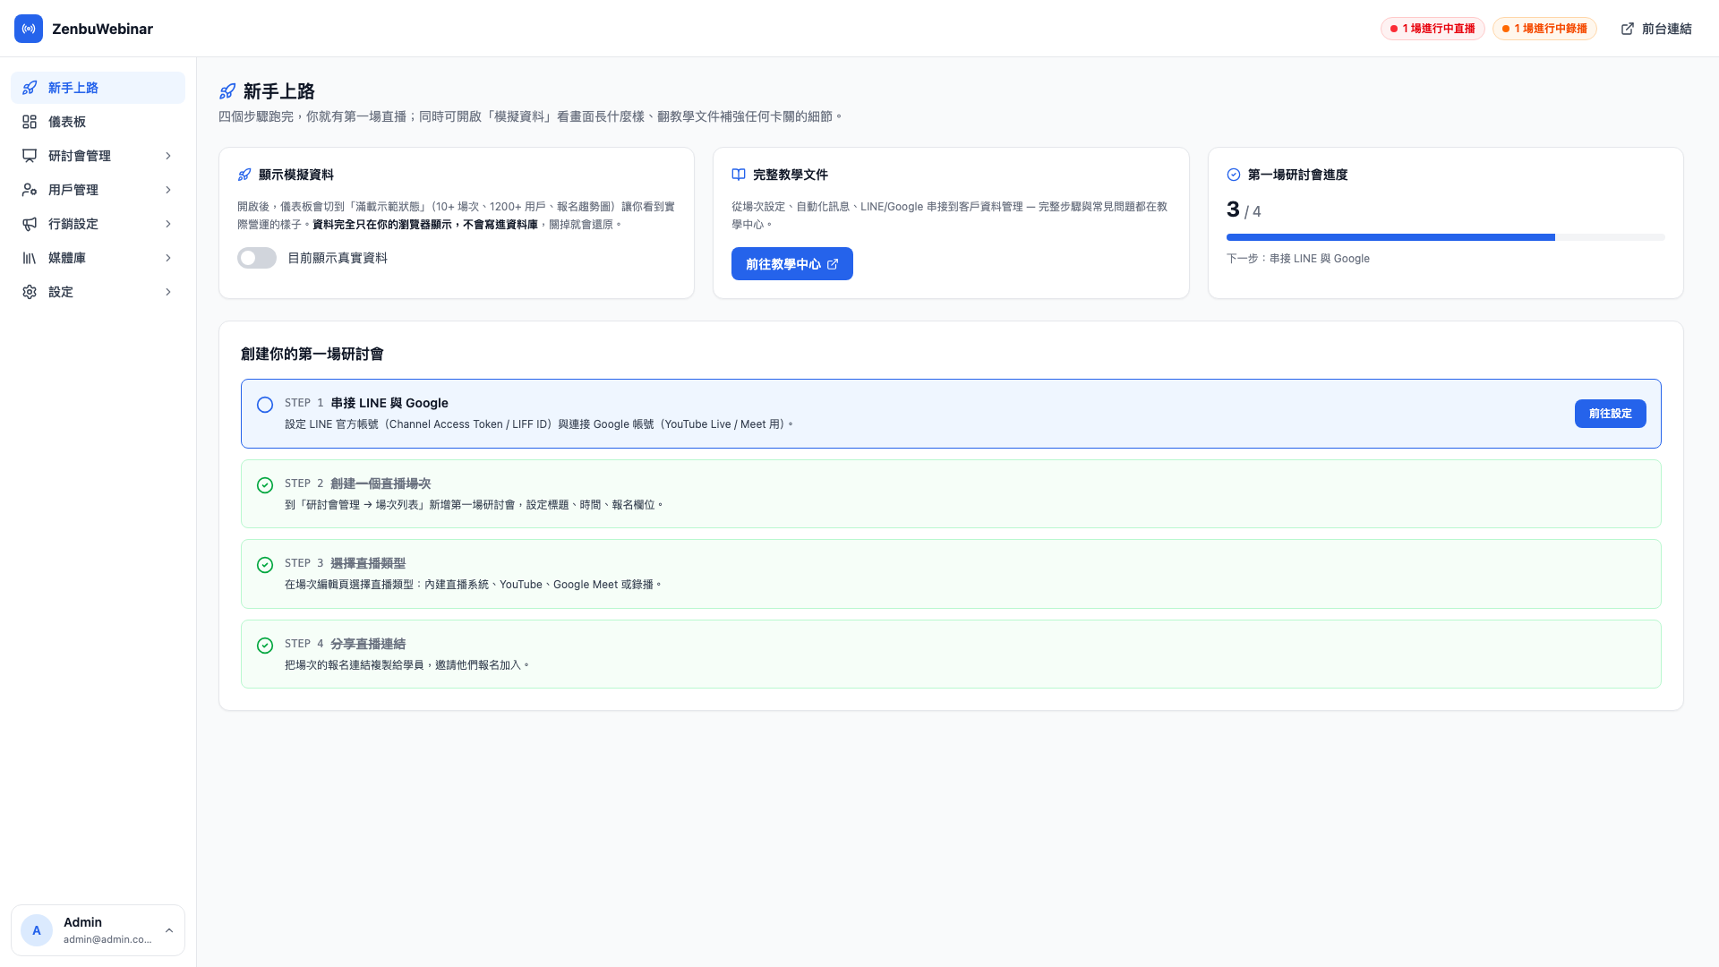
Task: Open the 行銷設定 menu item
Action: coord(98,224)
